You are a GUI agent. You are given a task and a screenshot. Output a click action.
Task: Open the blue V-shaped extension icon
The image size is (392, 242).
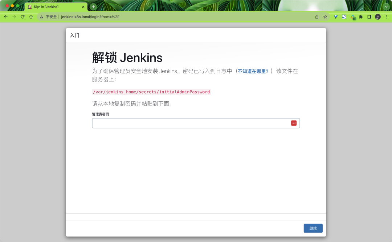tap(336, 17)
